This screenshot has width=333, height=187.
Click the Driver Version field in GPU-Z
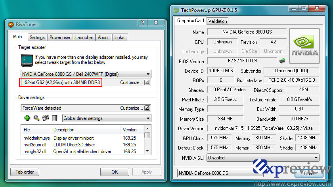tap(263, 128)
